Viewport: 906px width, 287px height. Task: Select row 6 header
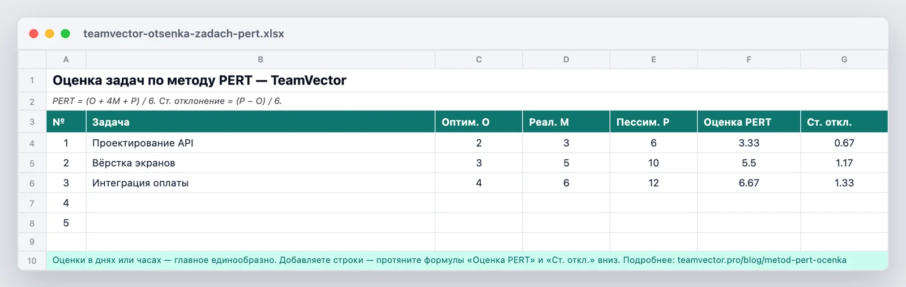tap(32, 183)
